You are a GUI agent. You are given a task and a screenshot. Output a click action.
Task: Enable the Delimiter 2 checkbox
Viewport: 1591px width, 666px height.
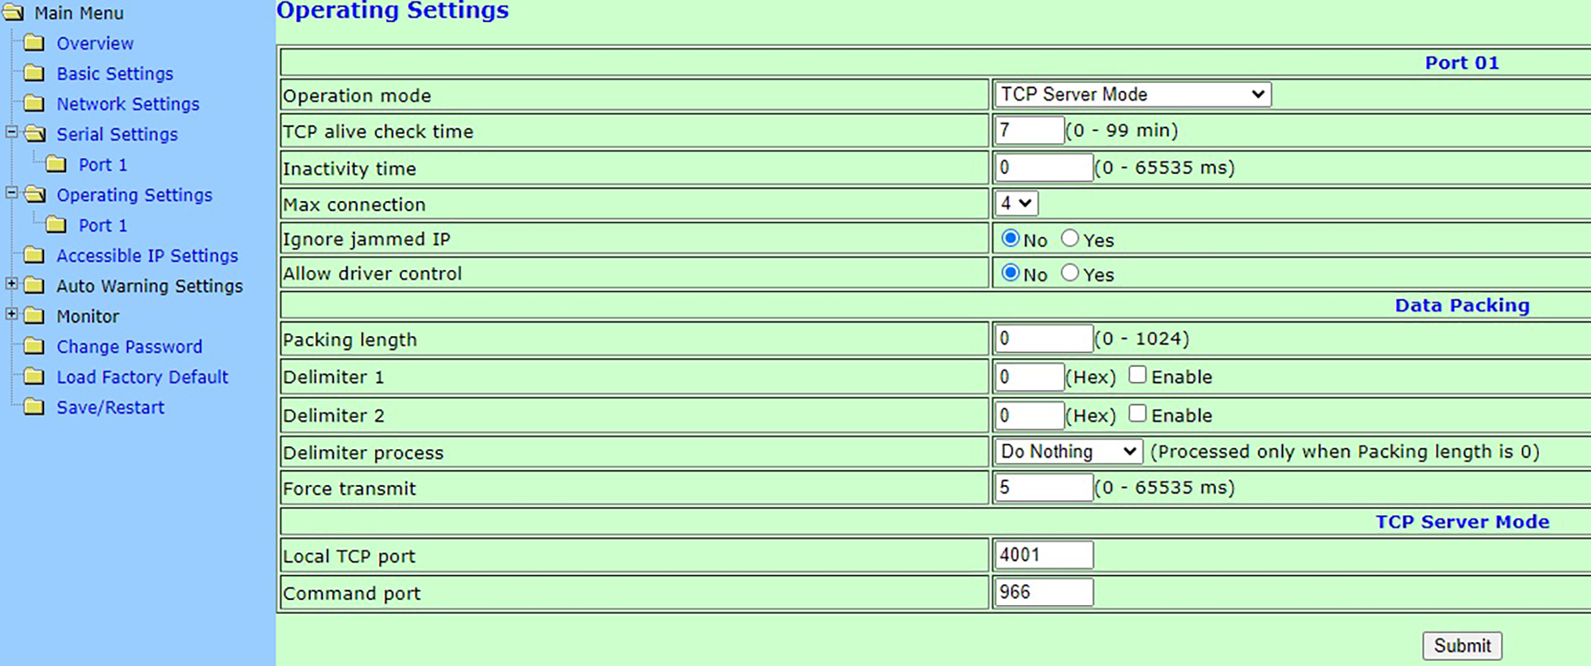[x=1137, y=414]
